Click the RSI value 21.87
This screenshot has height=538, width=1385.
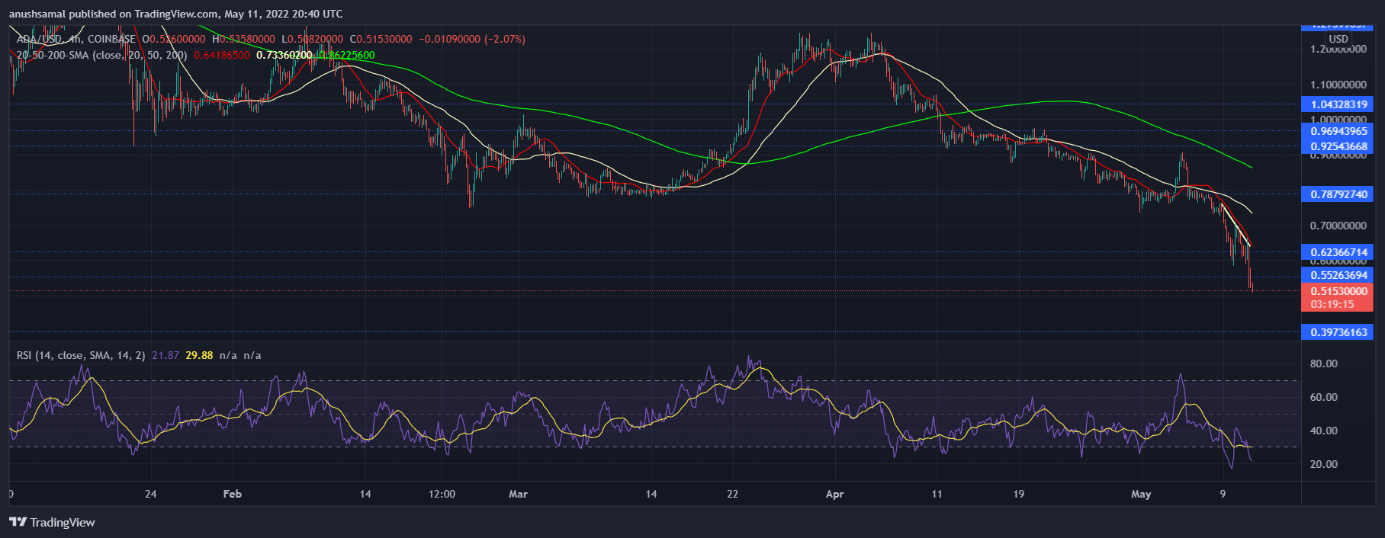click(x=165, y=355)
